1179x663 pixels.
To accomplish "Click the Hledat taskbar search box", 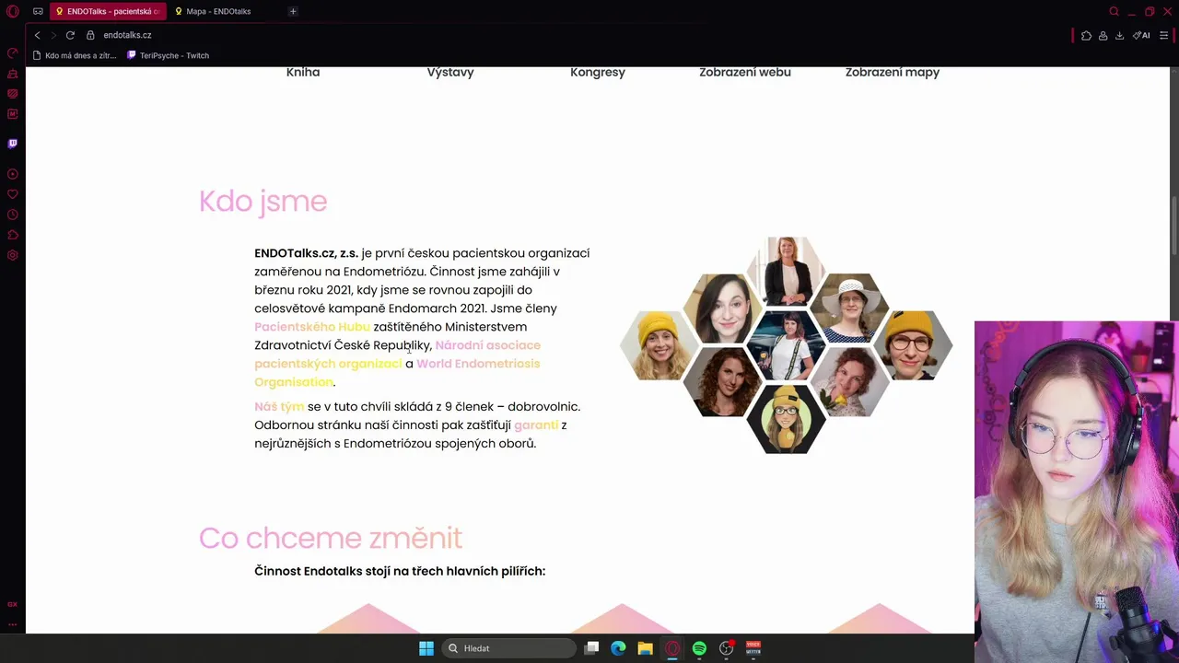I will [508, 648].
